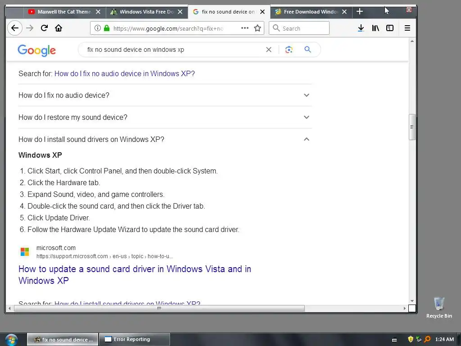Click the 1:24 AM taskbar clock
This screenshot has height=346, width=461.
click(x=444, y=339)
